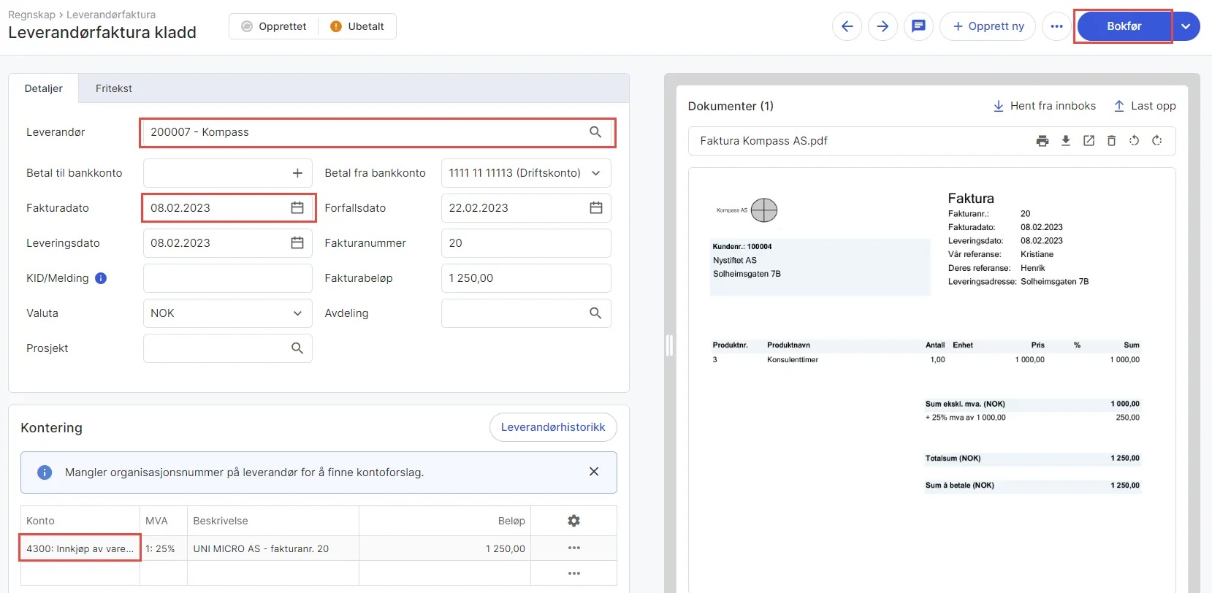Open the comments chat icon

pos(918,26)
